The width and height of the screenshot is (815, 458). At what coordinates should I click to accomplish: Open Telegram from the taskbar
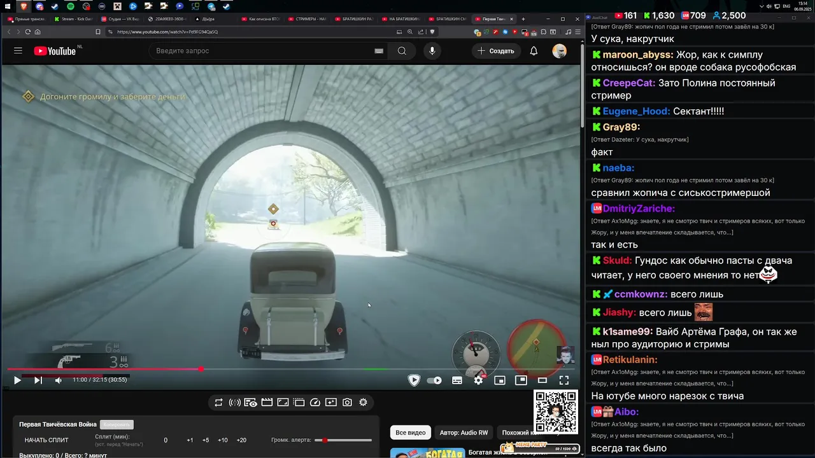(x=211, y=6)
